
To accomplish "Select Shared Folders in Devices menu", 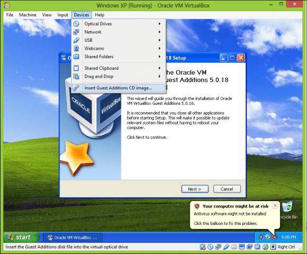I will pyautogui.click(x=118, y=57).
